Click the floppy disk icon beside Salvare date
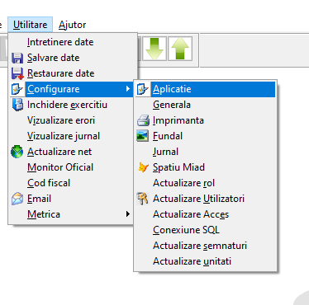Viewport: 309px width, 305px height. [17, 58]
